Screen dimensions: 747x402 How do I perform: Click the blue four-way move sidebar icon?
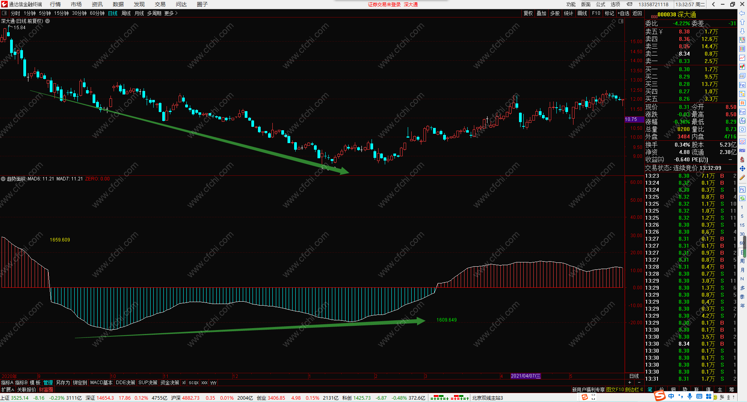click(x=742, y=168)
